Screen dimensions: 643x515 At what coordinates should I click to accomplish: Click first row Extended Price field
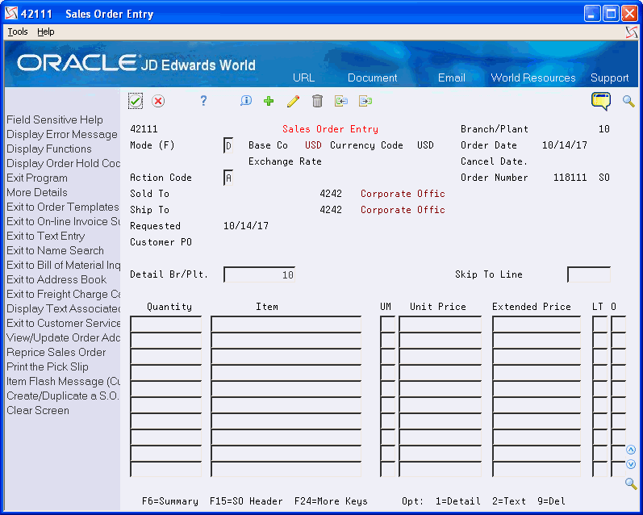point(537,324)
